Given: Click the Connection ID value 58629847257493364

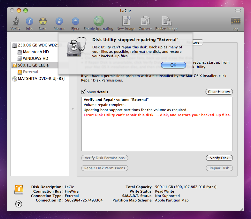Looking at the screenshot, I should (84, 200).
